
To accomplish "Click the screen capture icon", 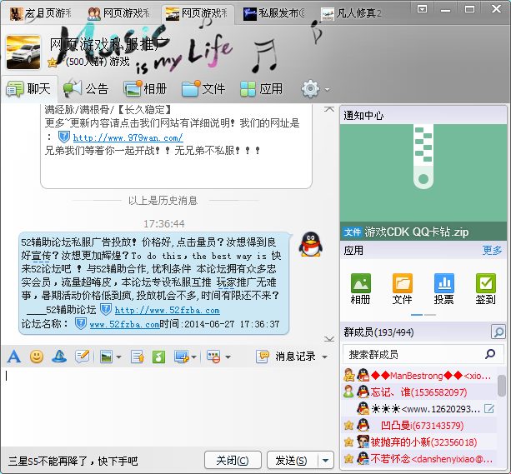I will 182,357.
